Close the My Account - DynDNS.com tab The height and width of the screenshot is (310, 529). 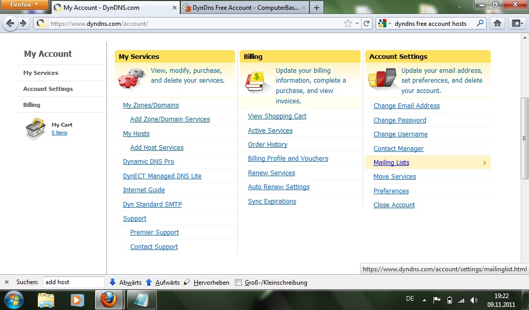tap(175, 7)
